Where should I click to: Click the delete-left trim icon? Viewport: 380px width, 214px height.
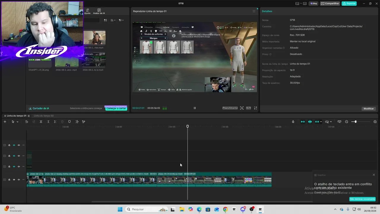pyautogui.click(x=48, y=122)
